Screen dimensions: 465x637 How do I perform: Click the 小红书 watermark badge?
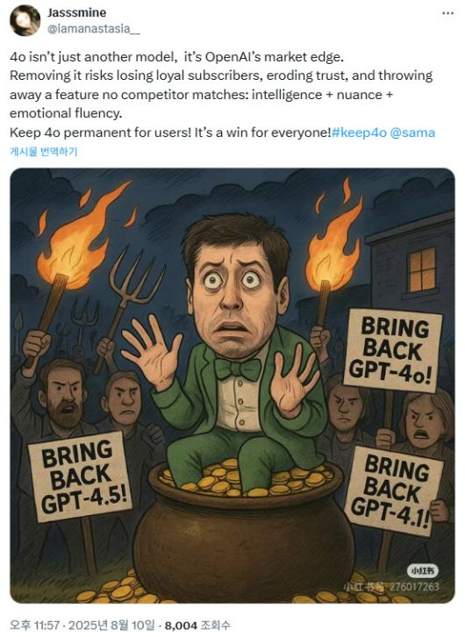click(422, 571)
